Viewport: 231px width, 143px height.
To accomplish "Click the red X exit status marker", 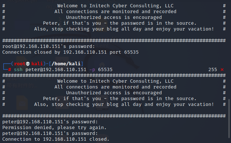I will (x=222, y=69).
